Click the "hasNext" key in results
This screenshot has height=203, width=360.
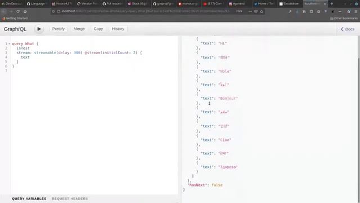[197, 185]
